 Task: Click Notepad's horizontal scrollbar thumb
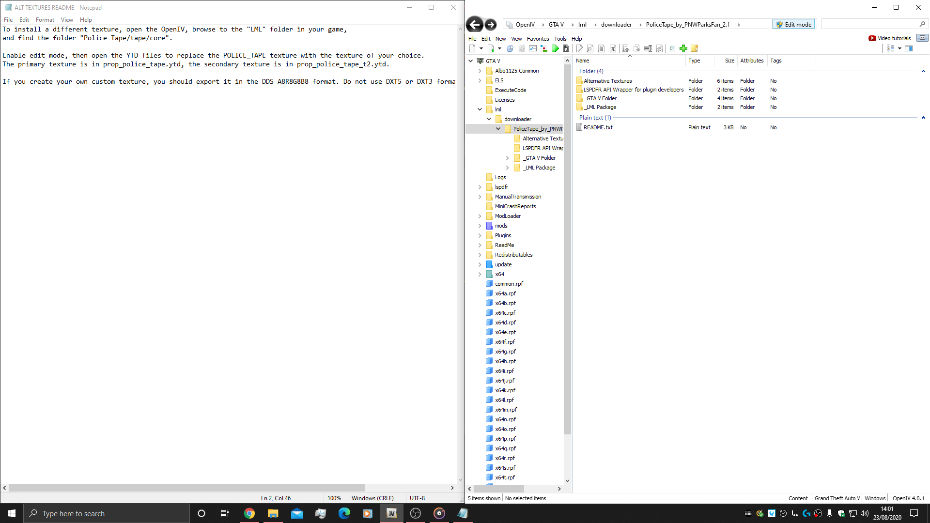pyautogui.click(x=186, y=488)
